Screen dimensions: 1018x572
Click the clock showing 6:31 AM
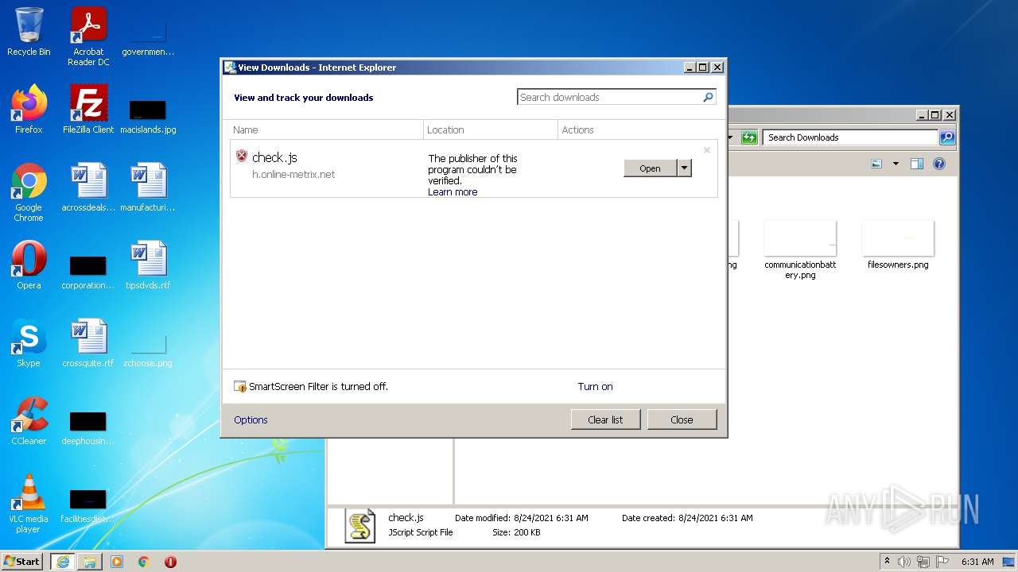pos(977,562)
